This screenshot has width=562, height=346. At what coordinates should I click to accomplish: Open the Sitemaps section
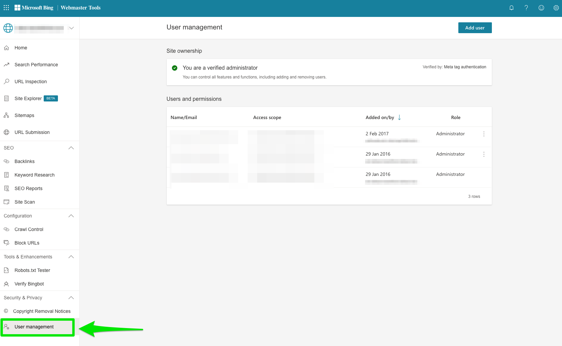(24, 115)
